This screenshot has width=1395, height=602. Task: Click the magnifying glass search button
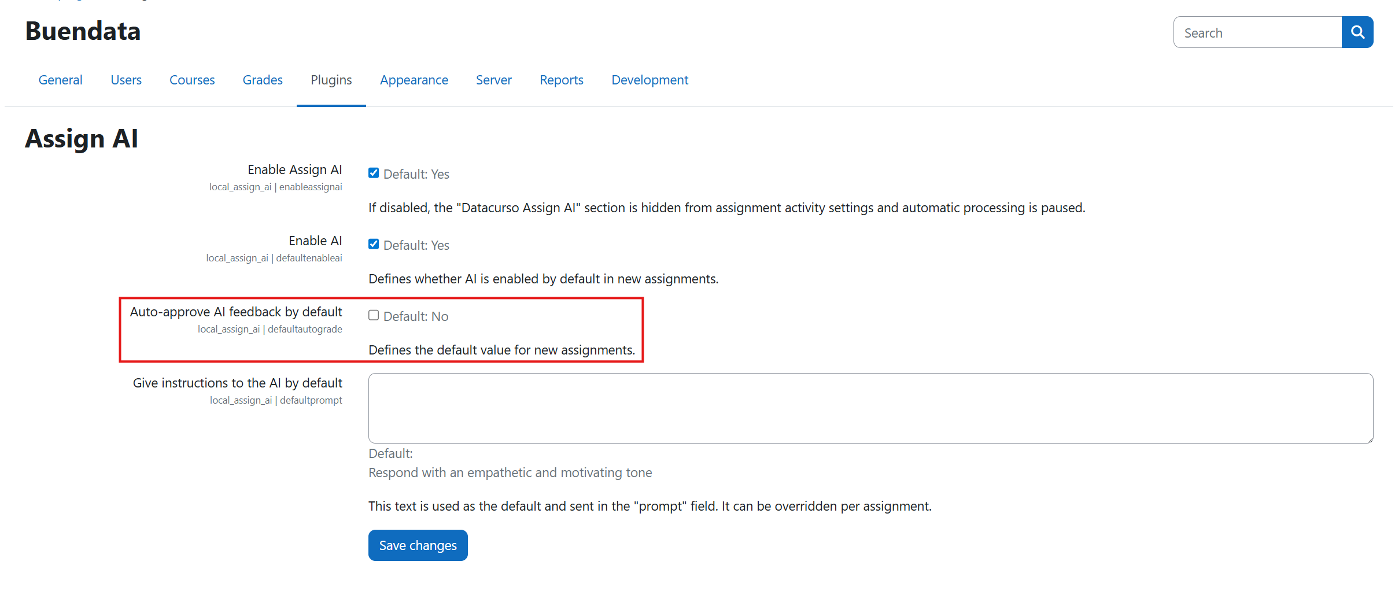point(1357,32)
